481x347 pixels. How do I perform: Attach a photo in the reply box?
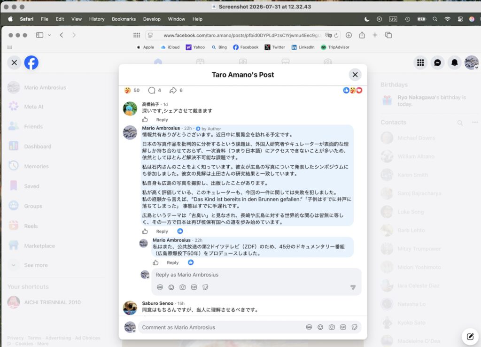[x=183, y=287]
